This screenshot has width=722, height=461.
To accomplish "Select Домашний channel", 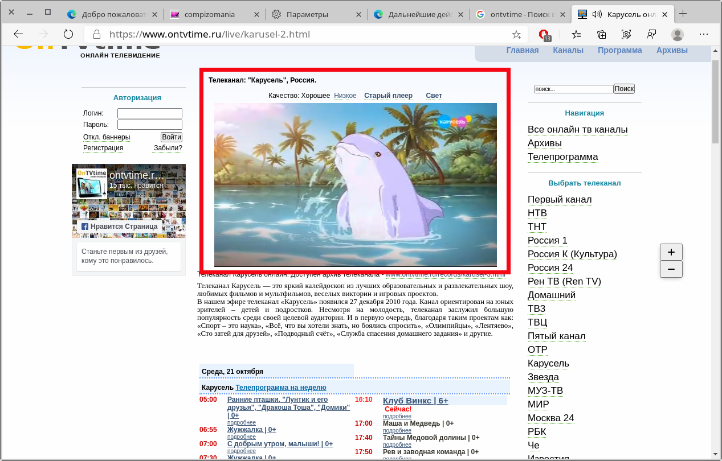I will 552,295.
